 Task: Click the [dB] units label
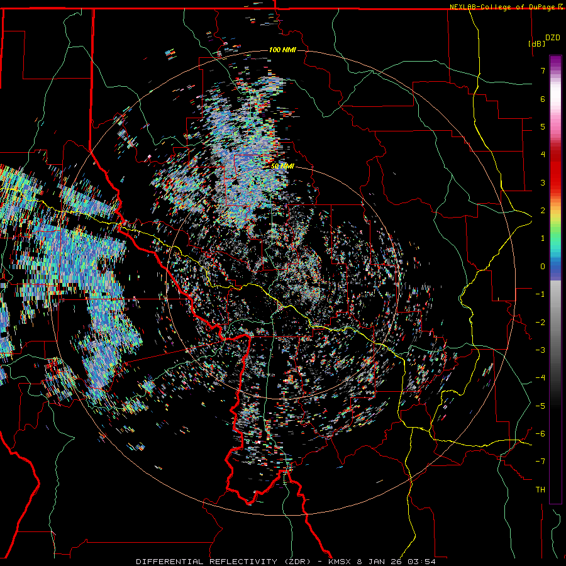point(536,43)
